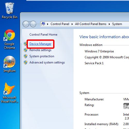Click the shield icon beside Remote settings
This screenshot has height=129, width=129.
pyautogui.click(x=26, y=50)
